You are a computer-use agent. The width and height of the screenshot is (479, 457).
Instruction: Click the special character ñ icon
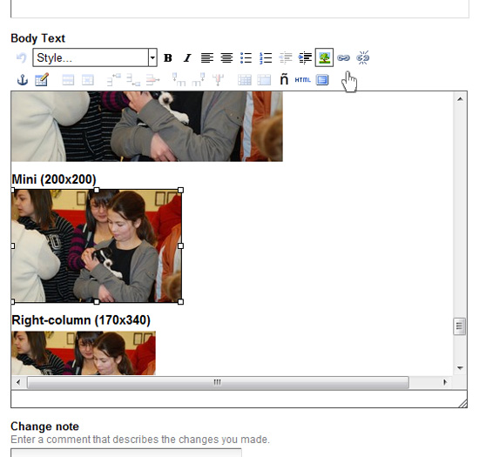pyautogui.click(x=284, y=80)
